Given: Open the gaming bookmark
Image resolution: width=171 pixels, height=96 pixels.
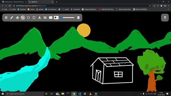Looking at the screenshot, I should coord(40,9).
